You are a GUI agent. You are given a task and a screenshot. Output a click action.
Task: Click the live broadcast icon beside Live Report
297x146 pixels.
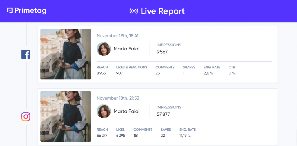coord(134,11)
